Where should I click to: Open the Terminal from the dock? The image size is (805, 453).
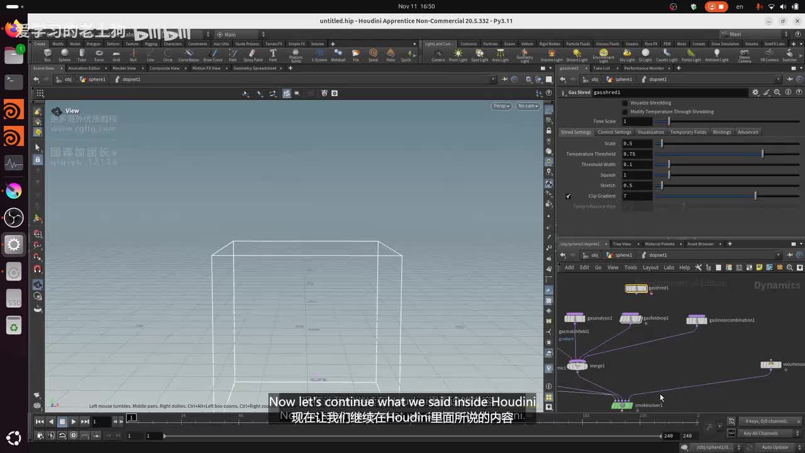(x=14, y=82)
